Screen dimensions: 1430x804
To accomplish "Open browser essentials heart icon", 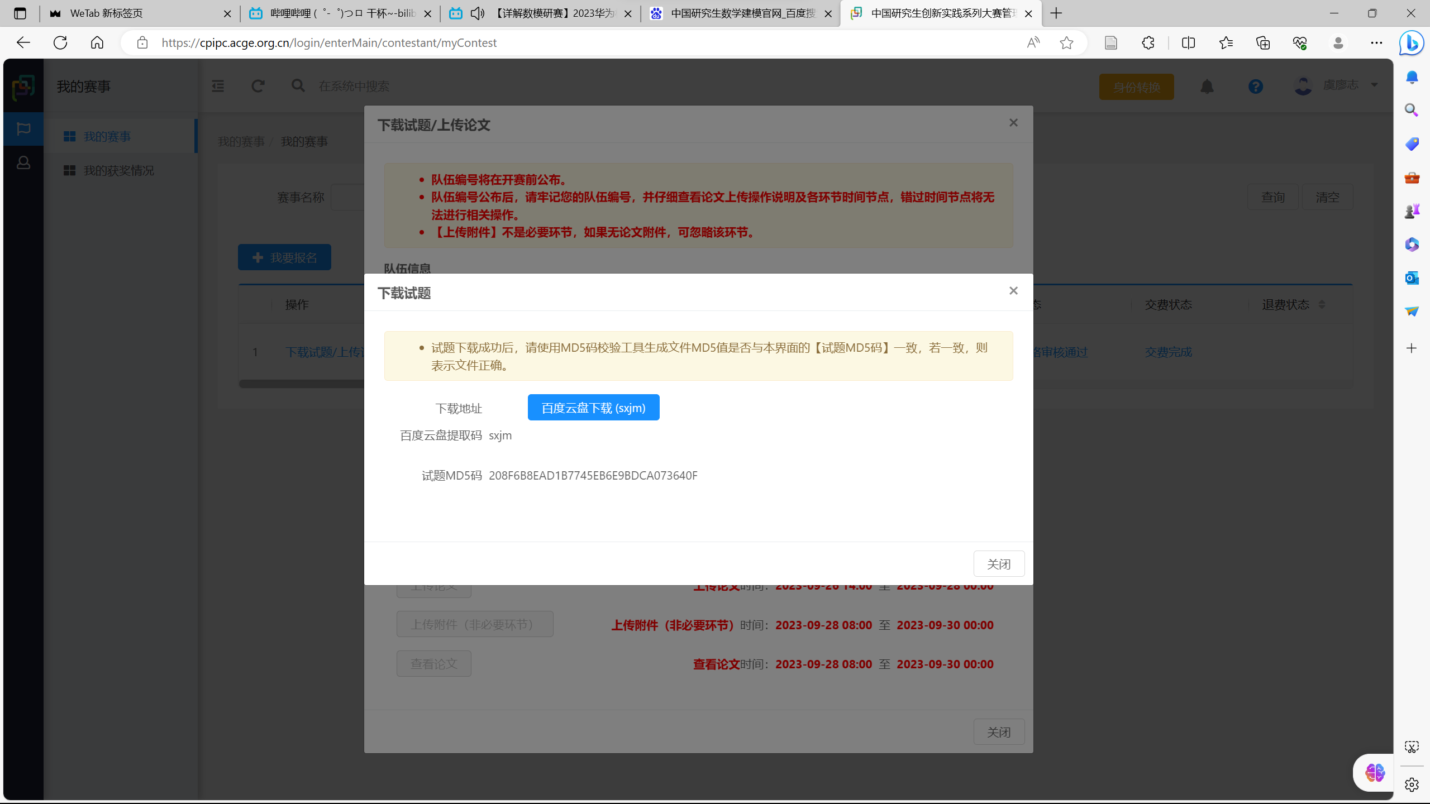I will 1300,42.
